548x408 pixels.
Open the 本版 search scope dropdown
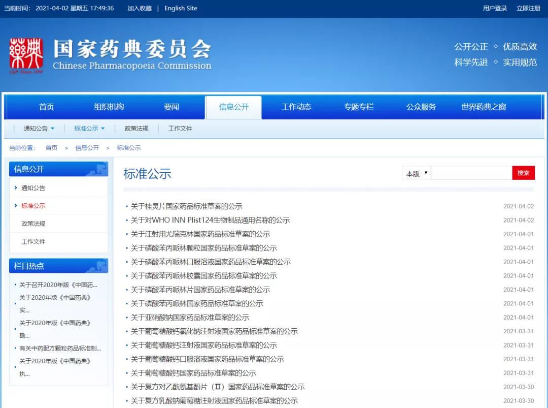[417, 173]
